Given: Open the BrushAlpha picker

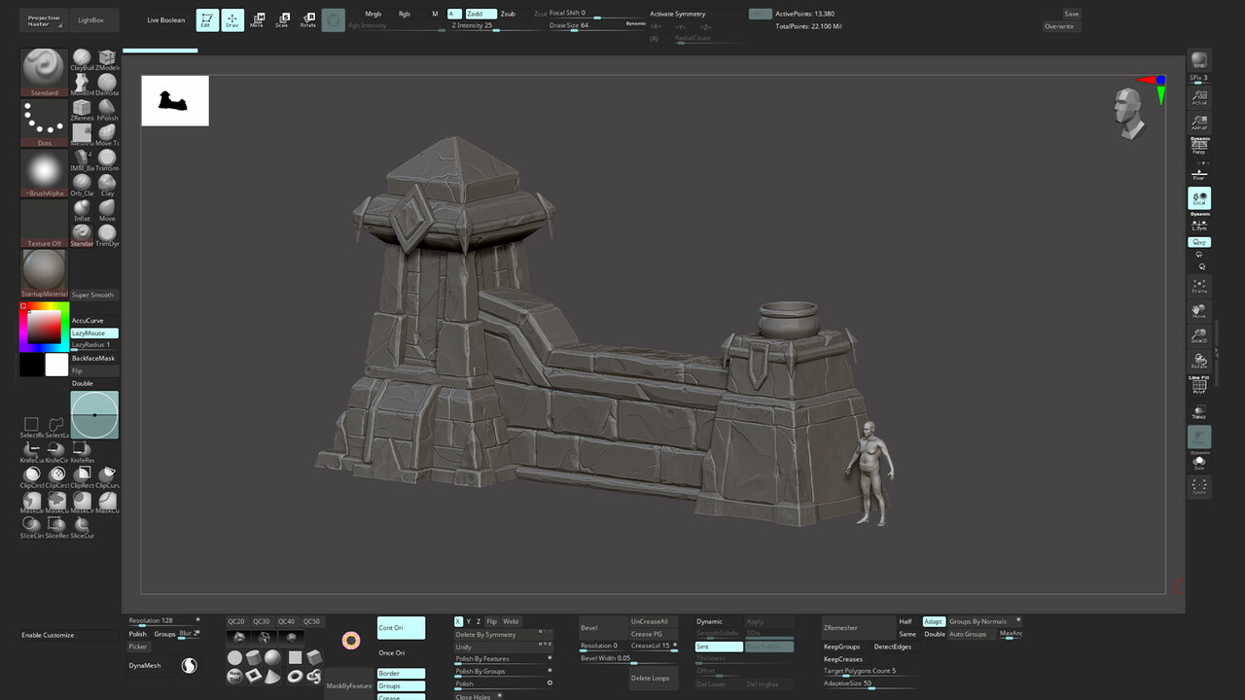Looking at the screenshot, I should [x=44, y=174].
